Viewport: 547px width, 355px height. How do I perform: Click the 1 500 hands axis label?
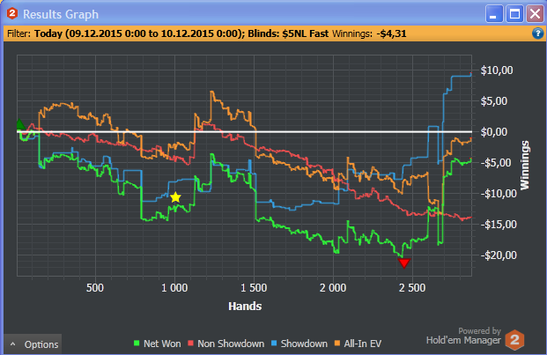click(254, 288)
